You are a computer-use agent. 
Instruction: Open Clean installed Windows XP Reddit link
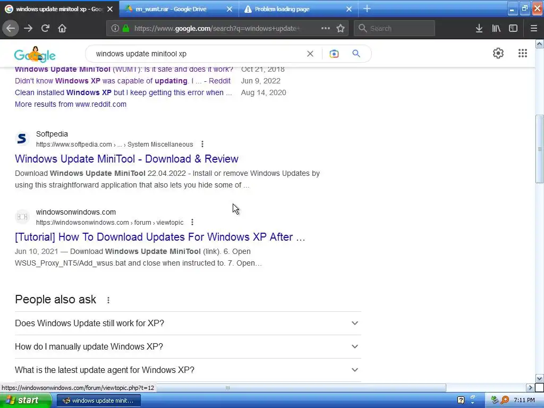pos(123,92)
